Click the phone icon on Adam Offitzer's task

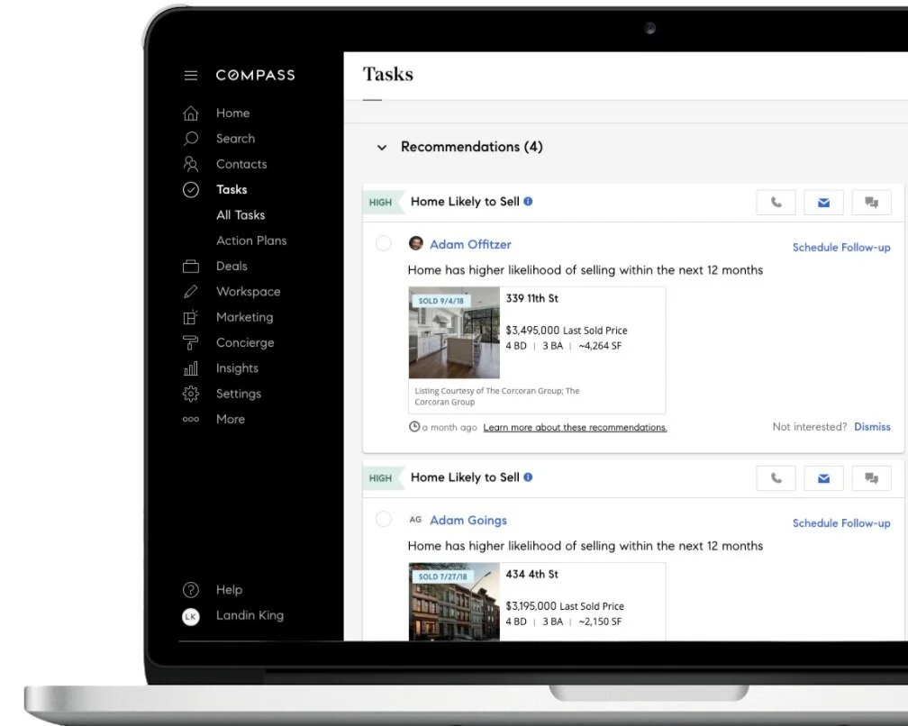pos(776,202)
